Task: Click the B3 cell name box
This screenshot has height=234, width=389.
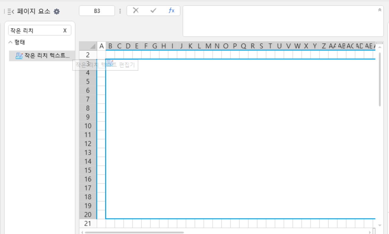Action: tap(97, 11)
